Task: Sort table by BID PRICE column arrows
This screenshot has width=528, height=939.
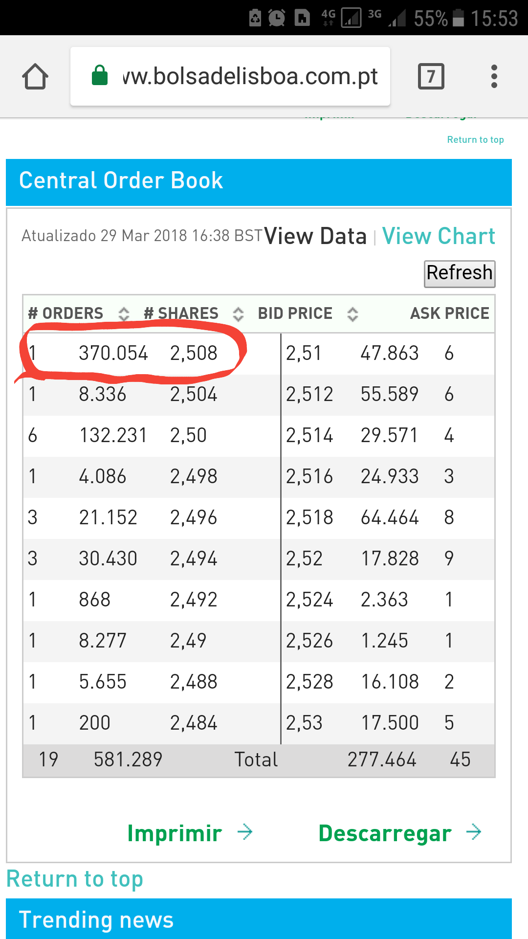Action: click(x=352, y=314)
